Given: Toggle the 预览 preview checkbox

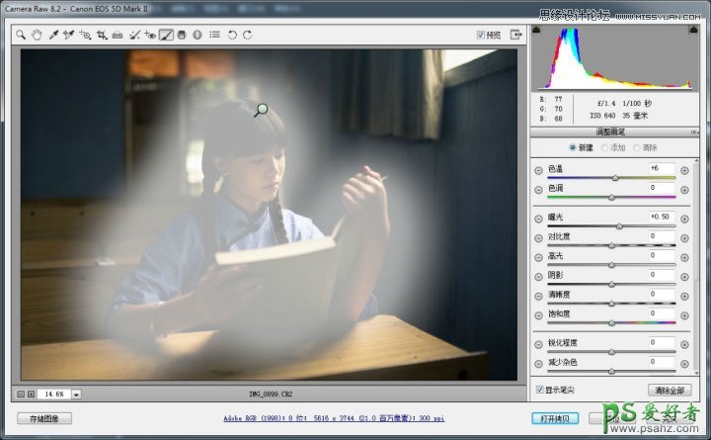Looking at the screenshot, I should tap(481, 35).
